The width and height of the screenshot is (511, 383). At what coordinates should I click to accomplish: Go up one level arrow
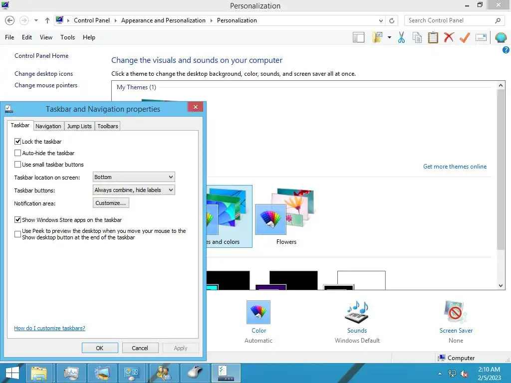tap(47, 20)
